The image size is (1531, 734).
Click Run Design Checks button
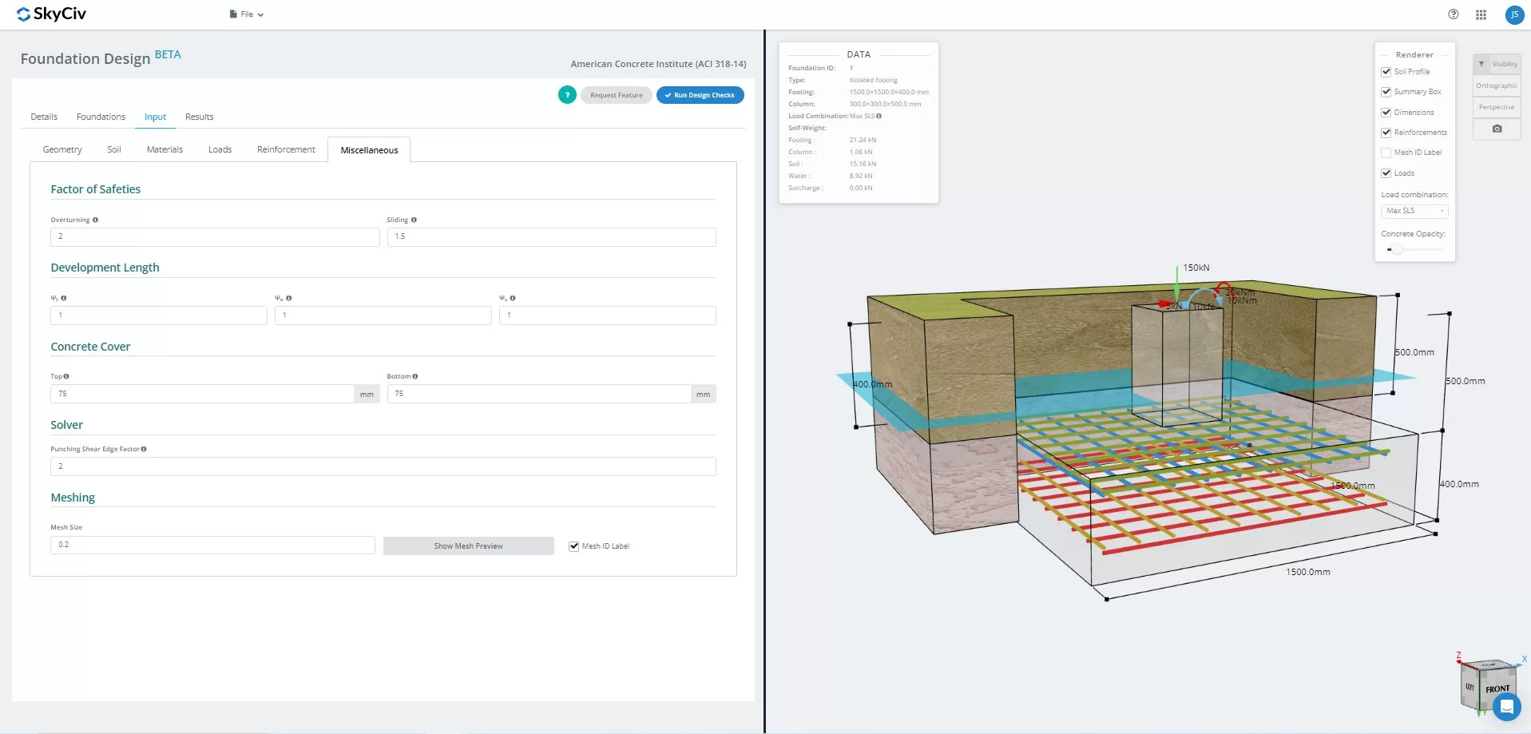700,95
